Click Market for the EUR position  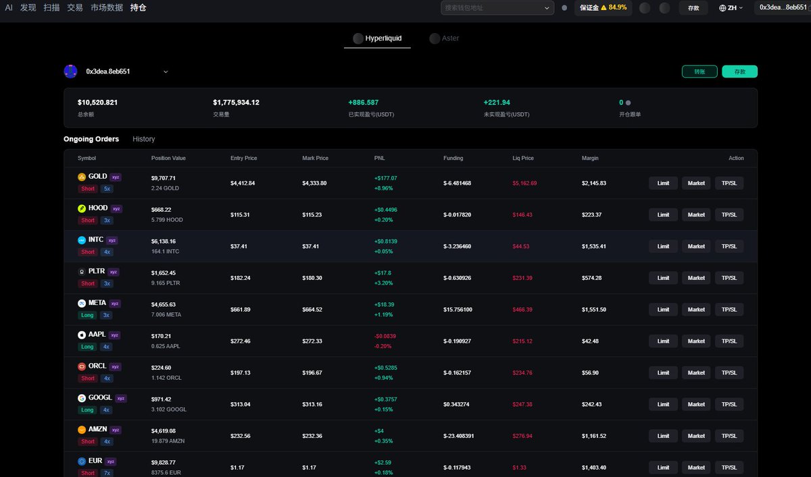click(x=696, y=468)
